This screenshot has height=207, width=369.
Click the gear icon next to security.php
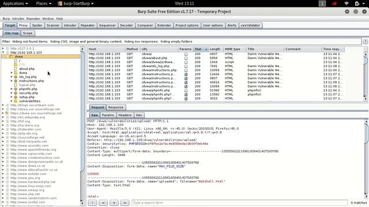(16, 93)
